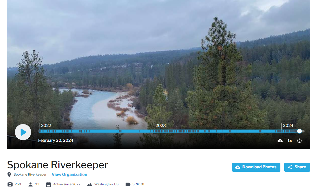Click the Spokane Riverkeeper organization name
Viewport: 318px width, 189px height.
tap(30, 174)
